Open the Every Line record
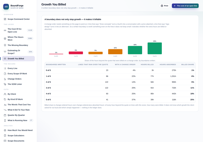The width and height of the screenshot is (203, 142). point(19,68)
